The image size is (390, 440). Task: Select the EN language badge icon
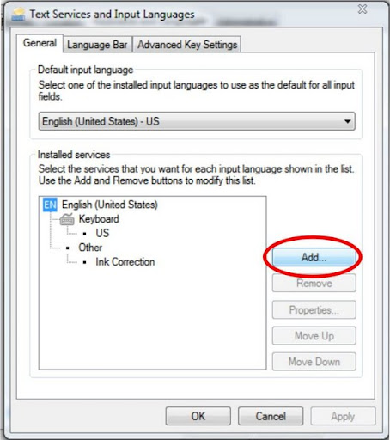pyautogui.click(x=50, y=205)
